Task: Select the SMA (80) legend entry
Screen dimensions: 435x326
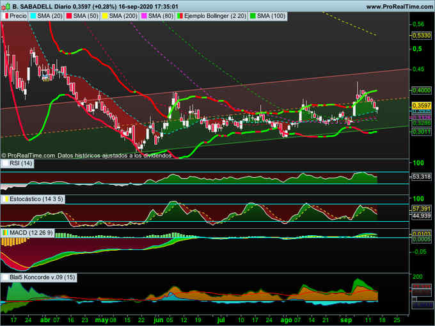Action: click(157, 16)
